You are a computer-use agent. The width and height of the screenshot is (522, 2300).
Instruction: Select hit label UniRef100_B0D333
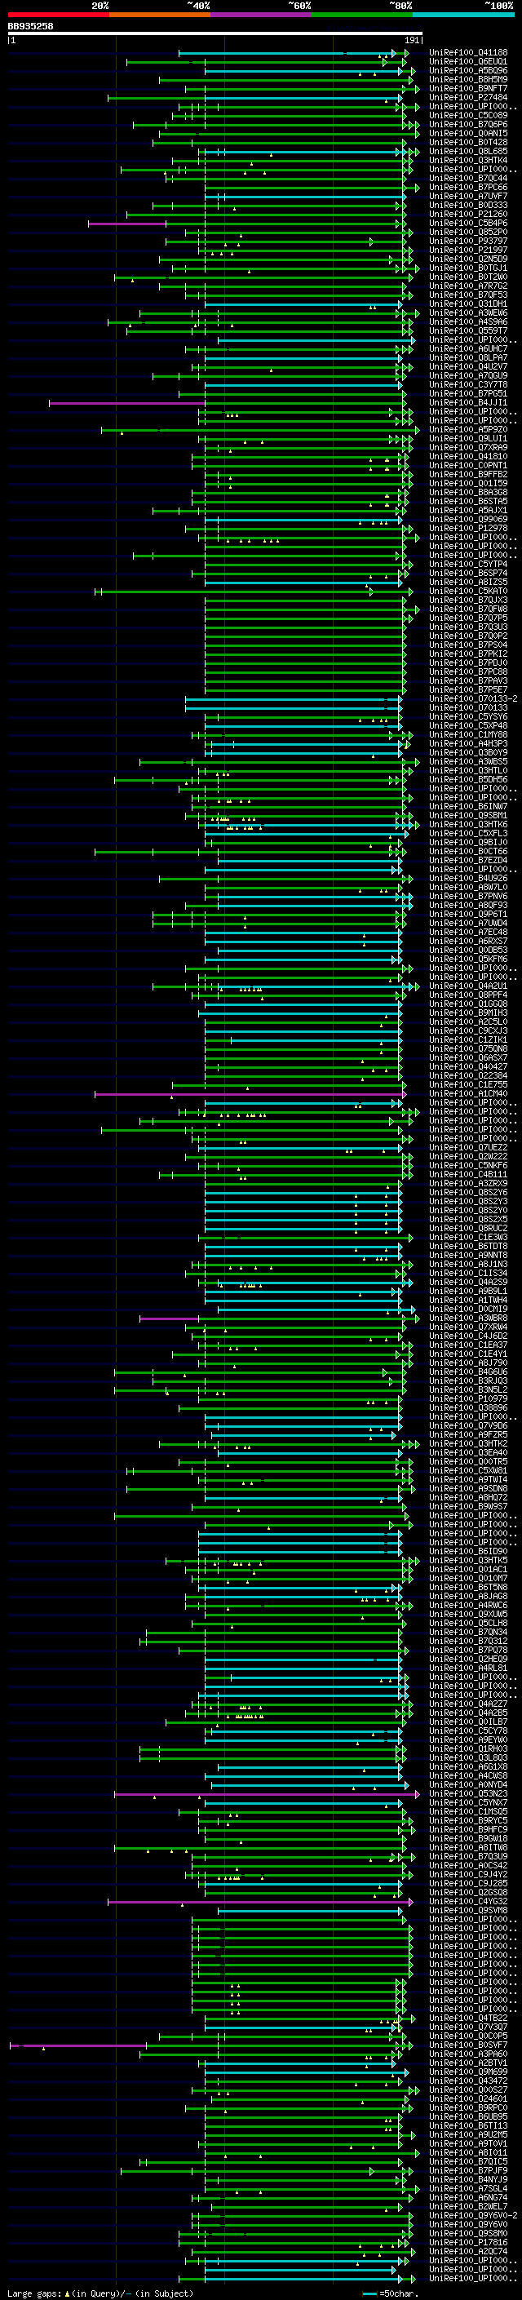(468, 206)
